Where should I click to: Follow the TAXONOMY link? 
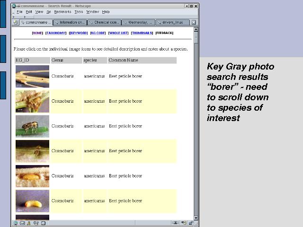(56, 33)
